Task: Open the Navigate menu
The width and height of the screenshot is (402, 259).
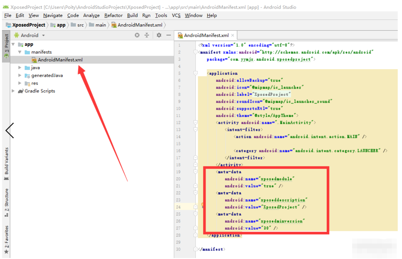Action: point(53,15)
